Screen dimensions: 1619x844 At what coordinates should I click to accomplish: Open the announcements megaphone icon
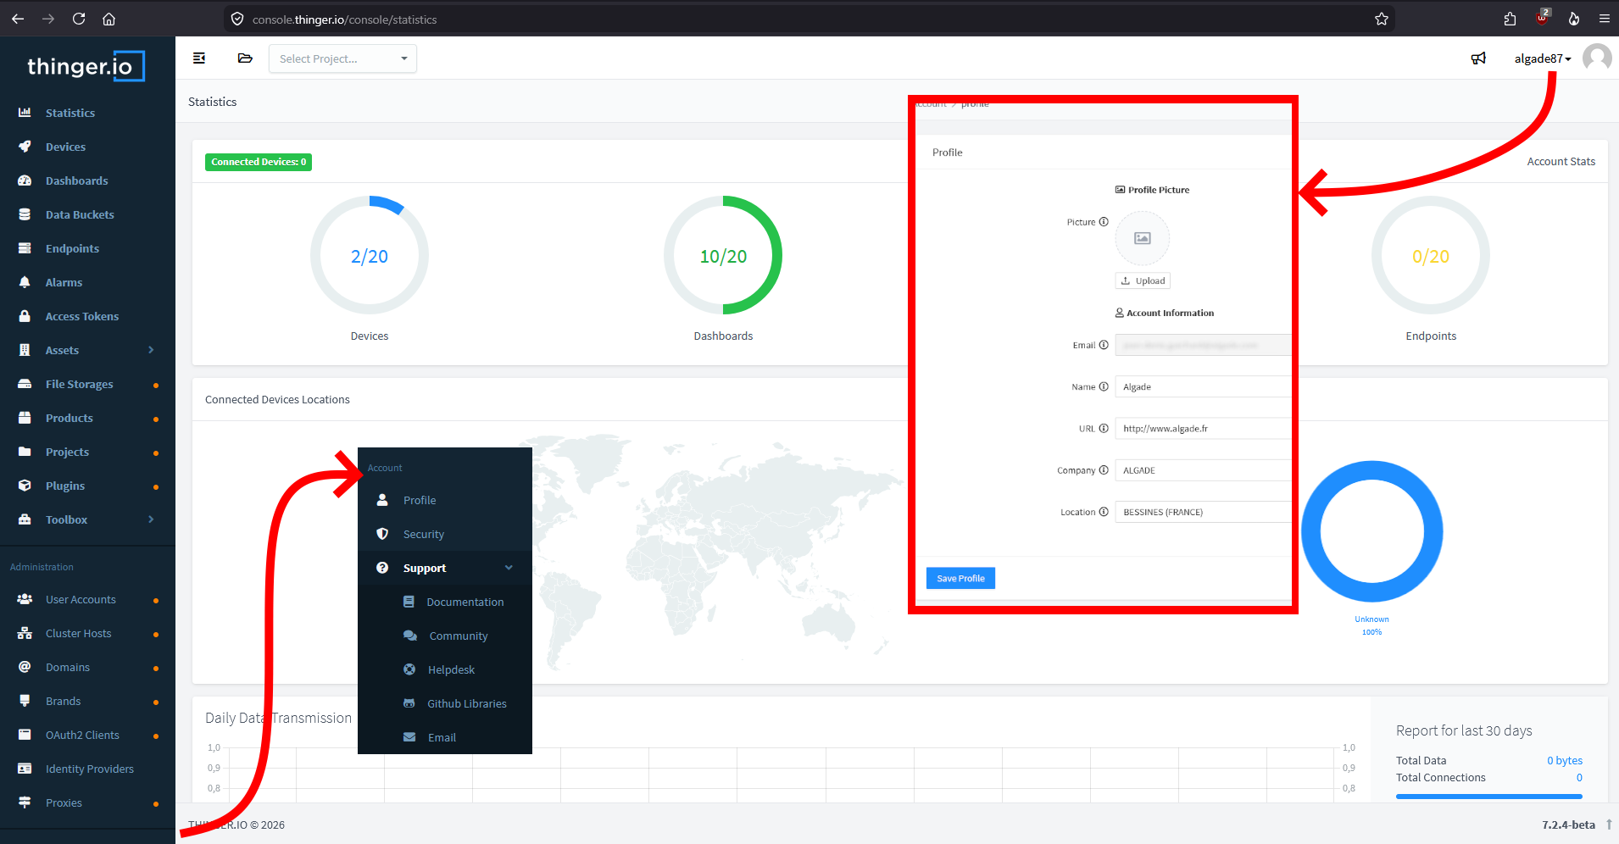tap(1478, 58)
